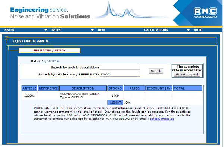Click the DESCRIPTION column header
Image resolution: width=224 pixels, height=147 pixels.
click(83, 88)
